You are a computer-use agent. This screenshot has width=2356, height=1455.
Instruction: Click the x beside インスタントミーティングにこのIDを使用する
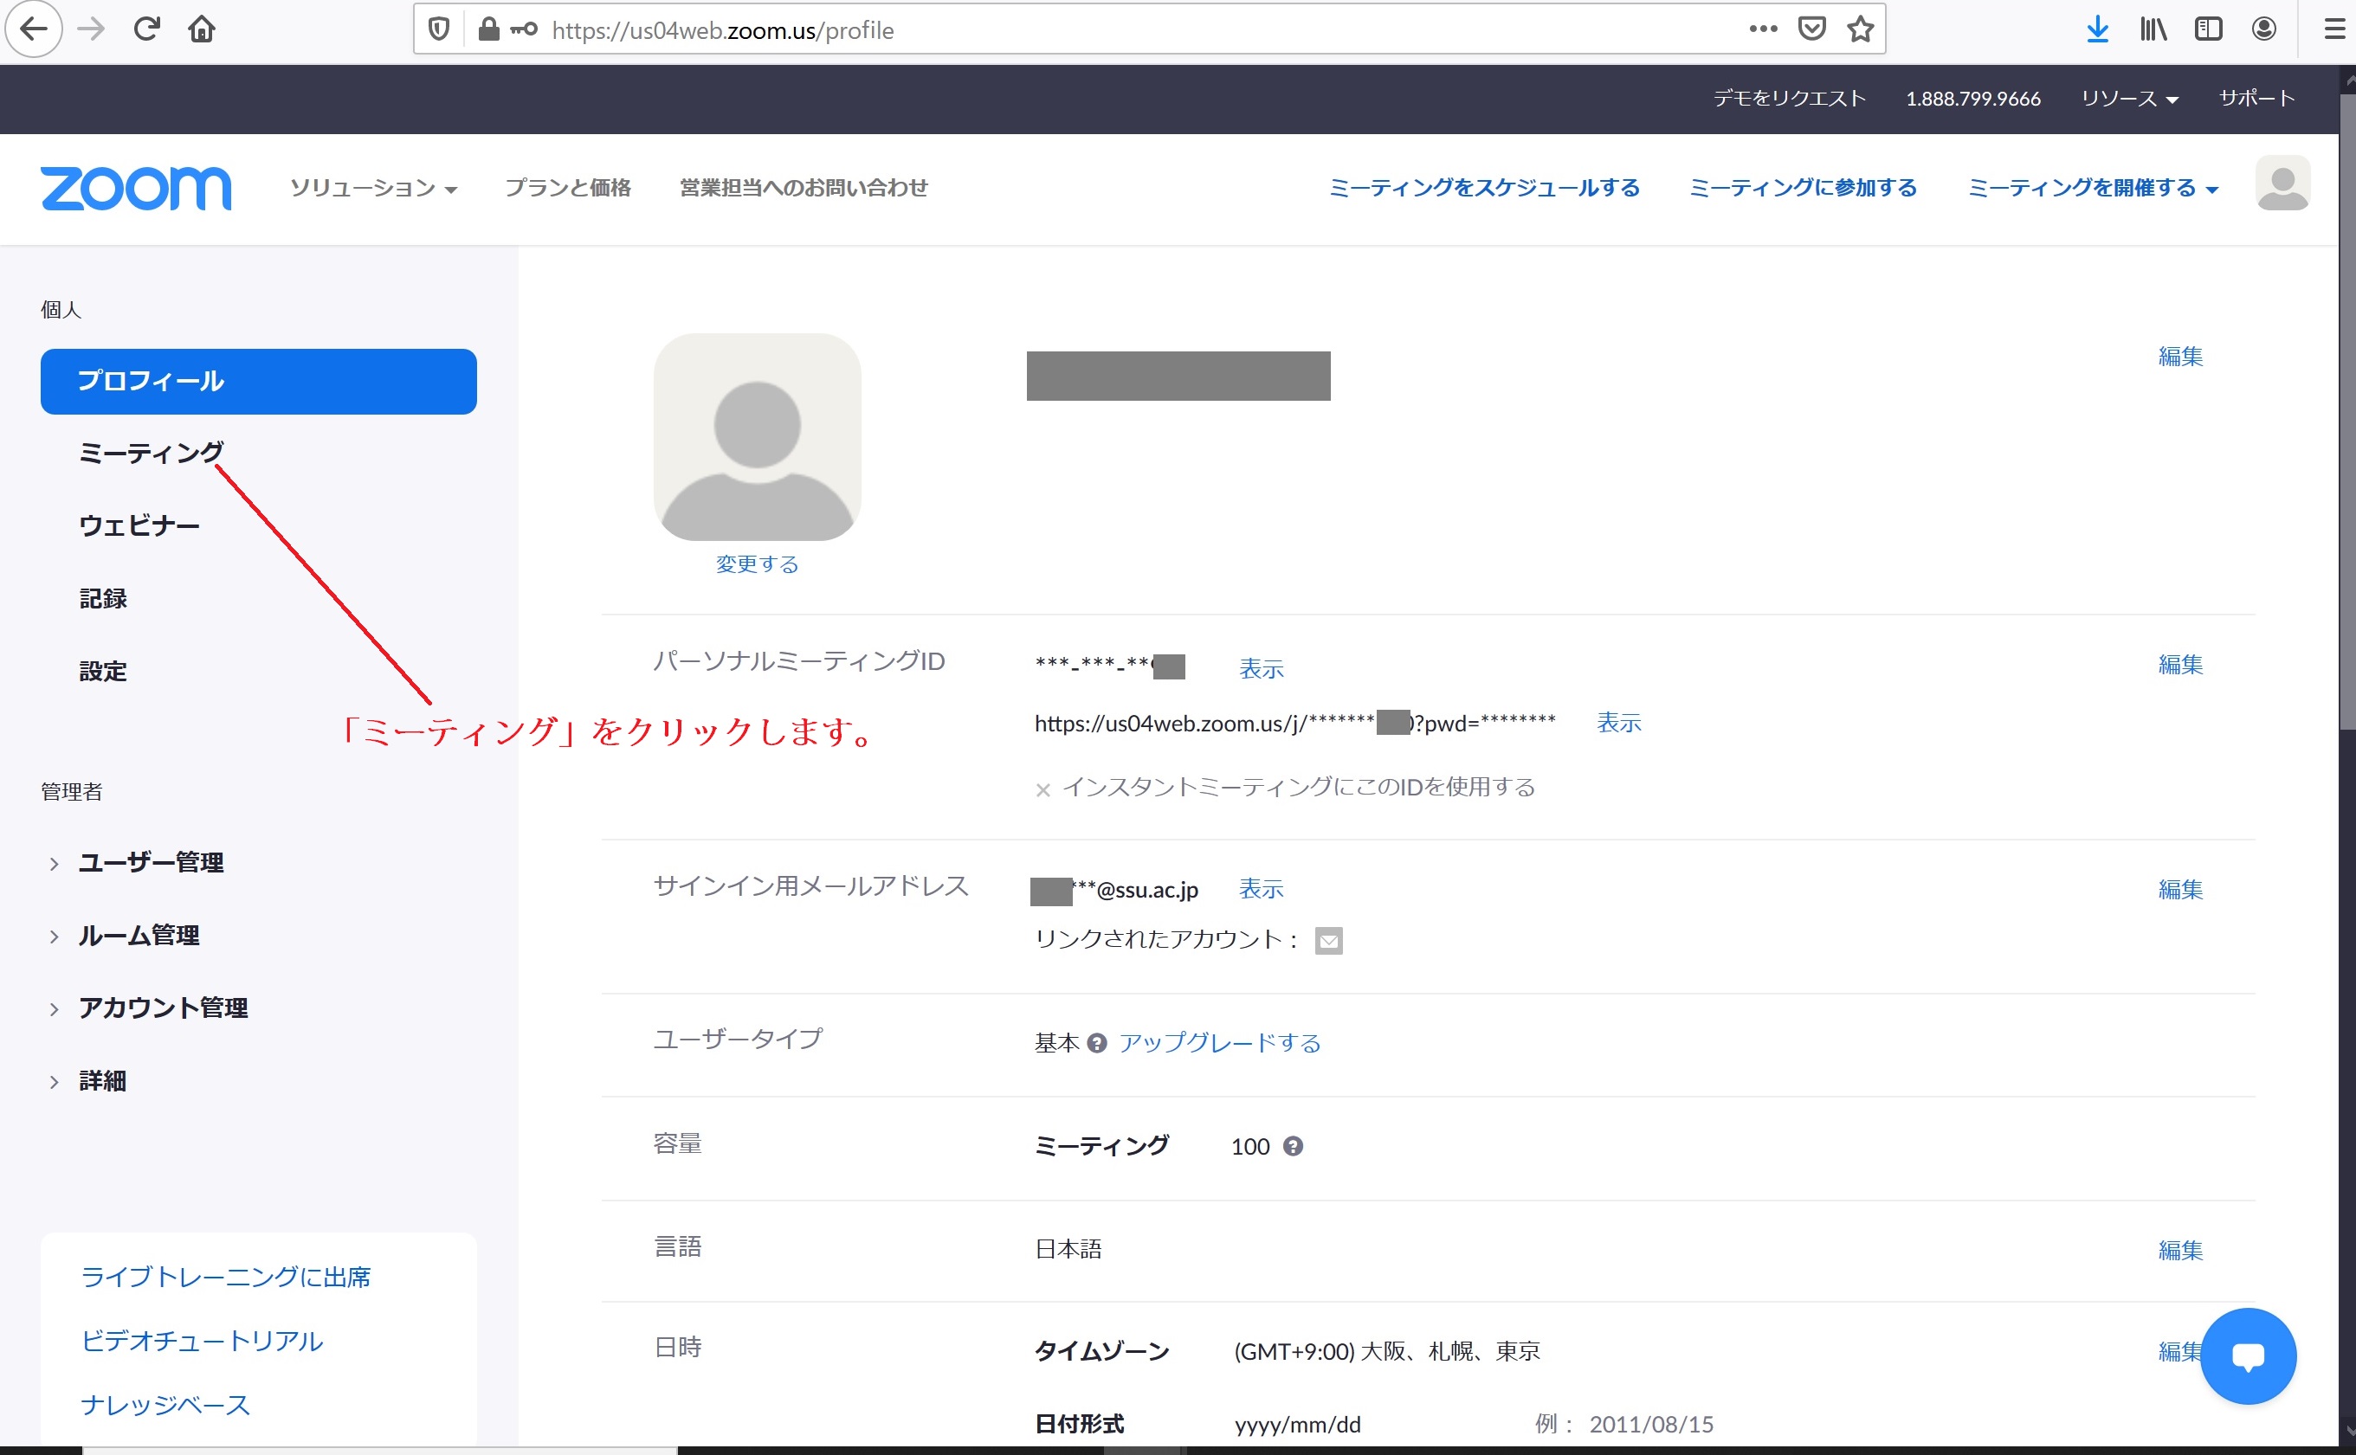click(1043, 790)
